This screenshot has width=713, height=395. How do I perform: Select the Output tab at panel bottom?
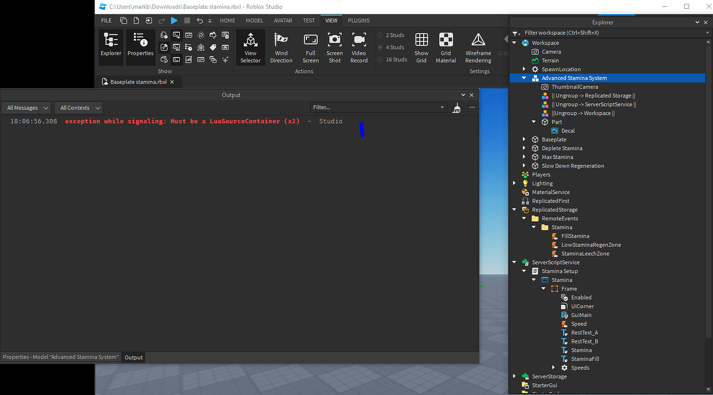[x=134, y=357]
